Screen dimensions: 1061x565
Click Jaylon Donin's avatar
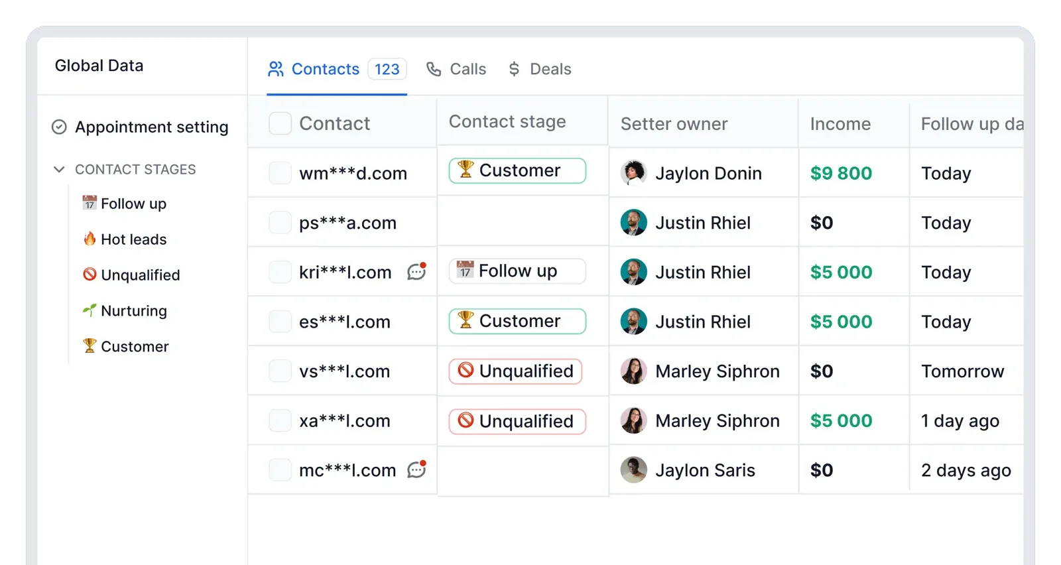tap(633, 173)
